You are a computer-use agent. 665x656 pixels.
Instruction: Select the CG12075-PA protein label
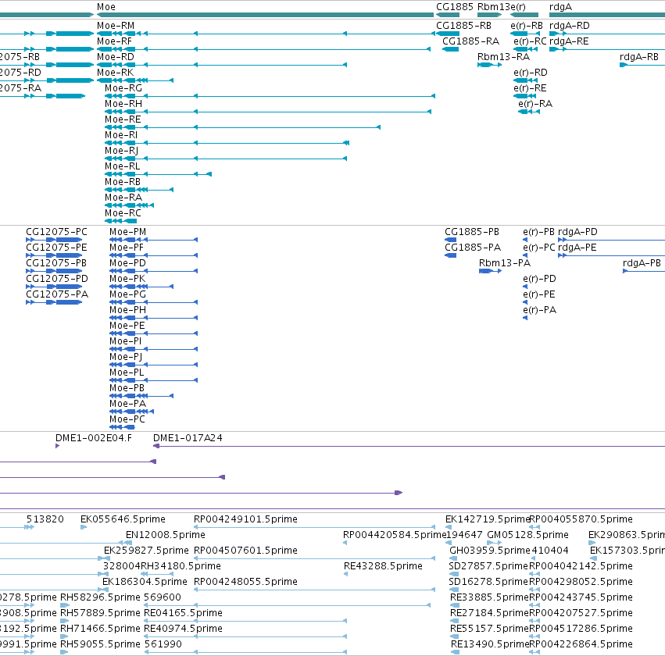coord(57,295)
